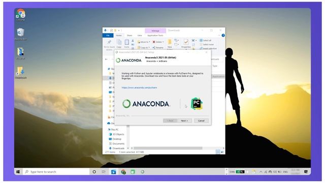The image size is (325, 183).
Task: Open the Delete dropdown in ribbon
Action: tap(158, 42)
